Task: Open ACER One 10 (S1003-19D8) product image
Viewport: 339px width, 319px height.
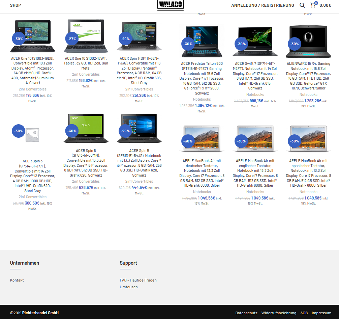Action: (33, 36)
